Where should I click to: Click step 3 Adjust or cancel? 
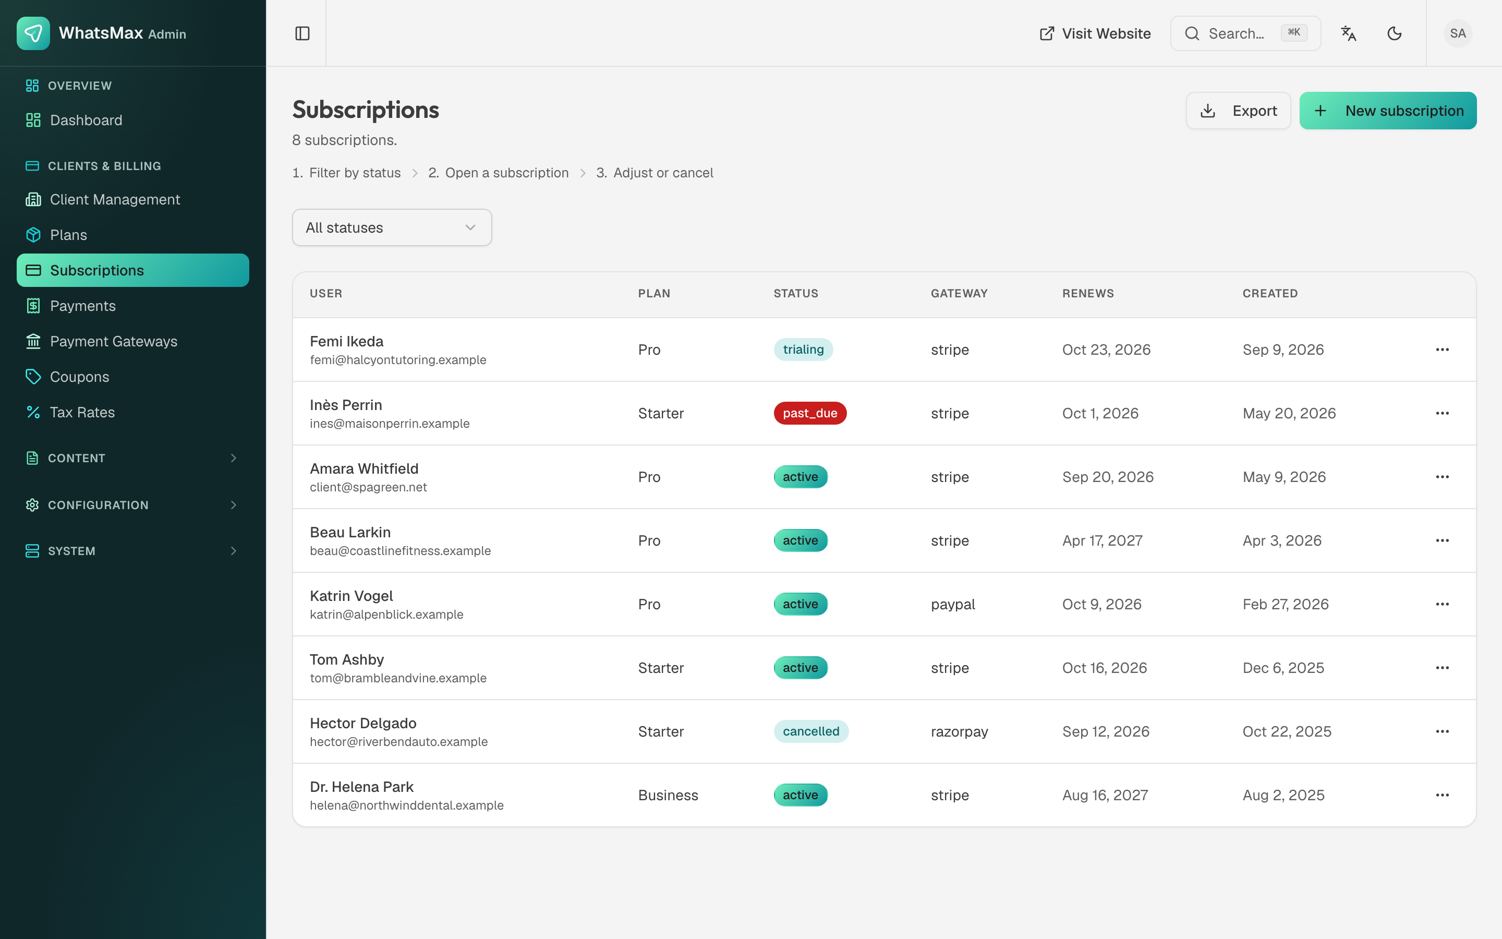click(655, 173)
